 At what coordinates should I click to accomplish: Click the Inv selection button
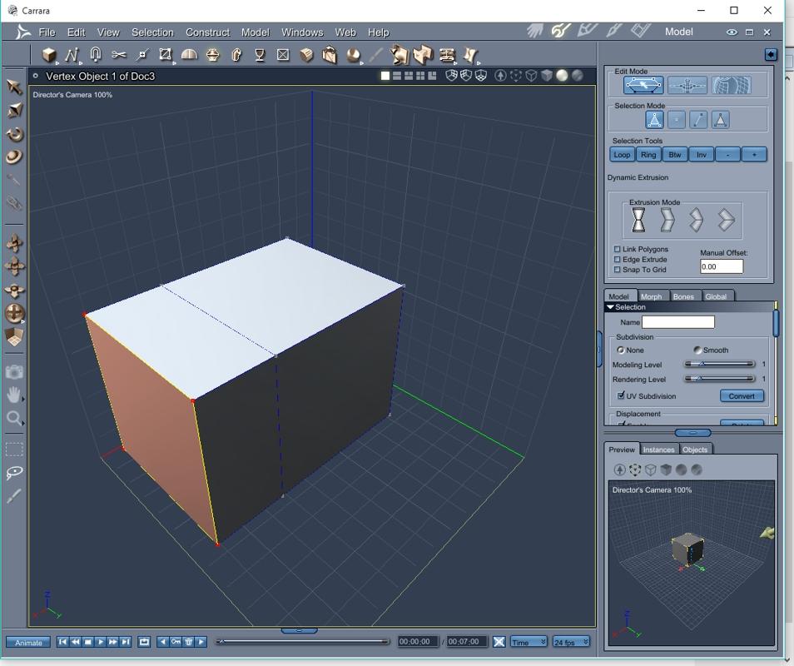[x=702, y=155]
